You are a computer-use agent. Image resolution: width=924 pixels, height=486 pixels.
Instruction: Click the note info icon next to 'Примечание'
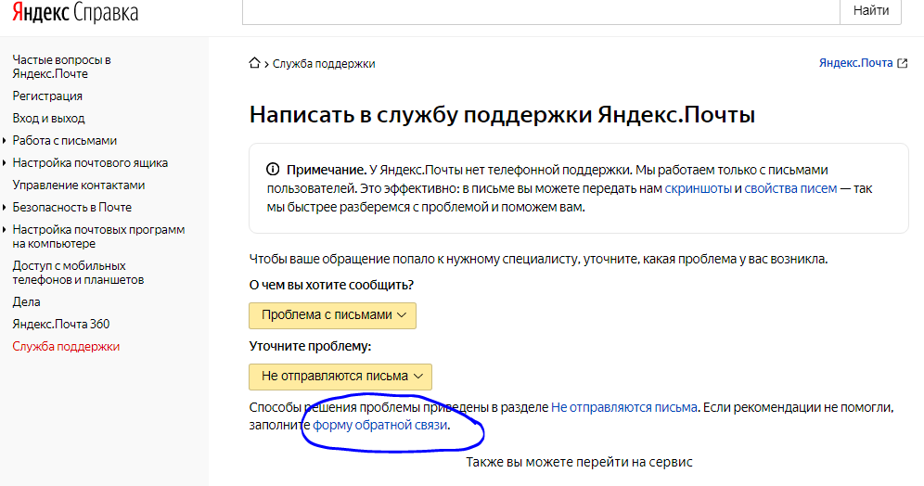[x=273, y=170]
